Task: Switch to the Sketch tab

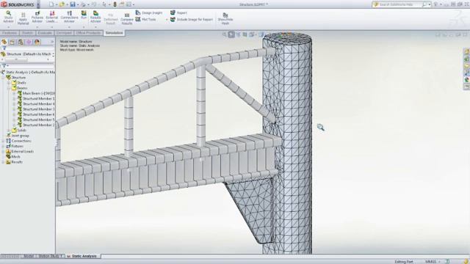Action: click(27, 33)
